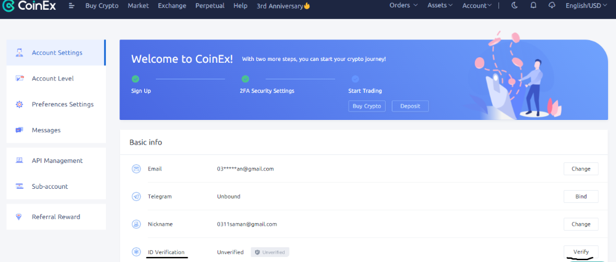The width and height of the screenshot is (616, 262).
Task: Click the Buy Crypto banner button
Action: click(367, 106)
